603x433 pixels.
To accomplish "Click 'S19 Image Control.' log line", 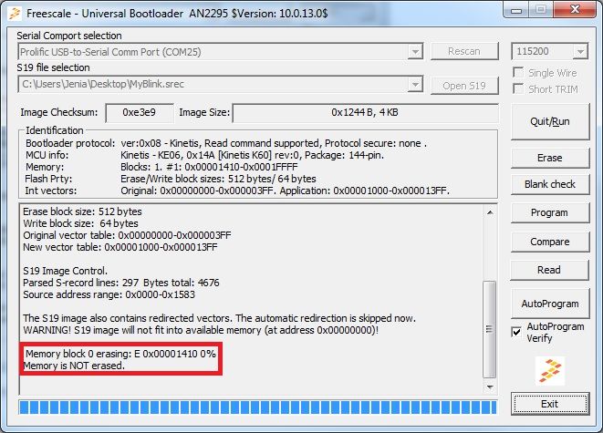I will pyautogui.click(x=65, y=271).
